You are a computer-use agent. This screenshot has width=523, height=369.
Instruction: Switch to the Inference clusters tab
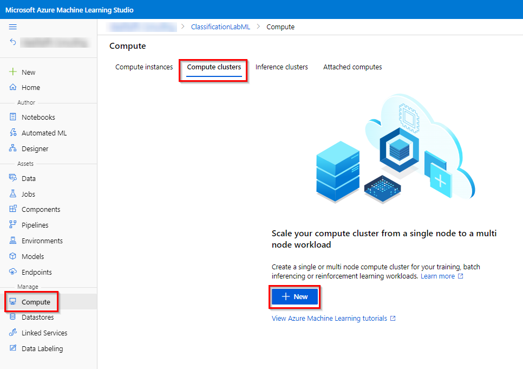tap(282, 67)
